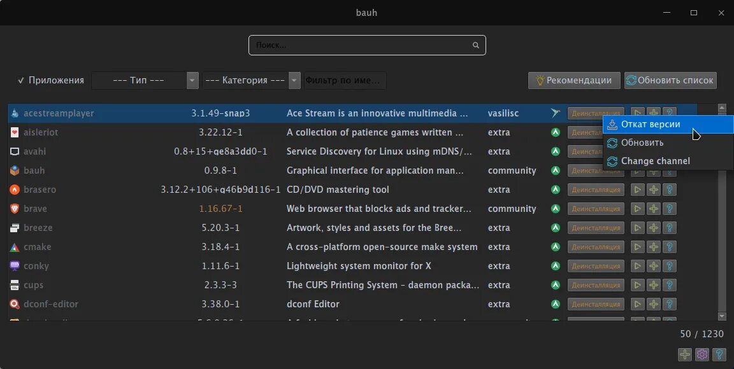Run conky using its play icon

637,266
